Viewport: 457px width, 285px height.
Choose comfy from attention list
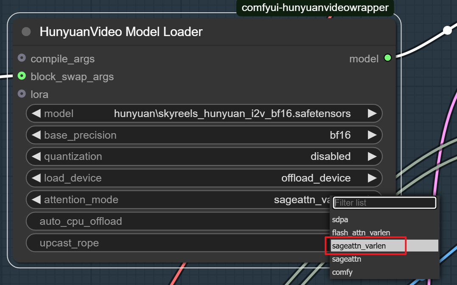(x=384, y=272)
